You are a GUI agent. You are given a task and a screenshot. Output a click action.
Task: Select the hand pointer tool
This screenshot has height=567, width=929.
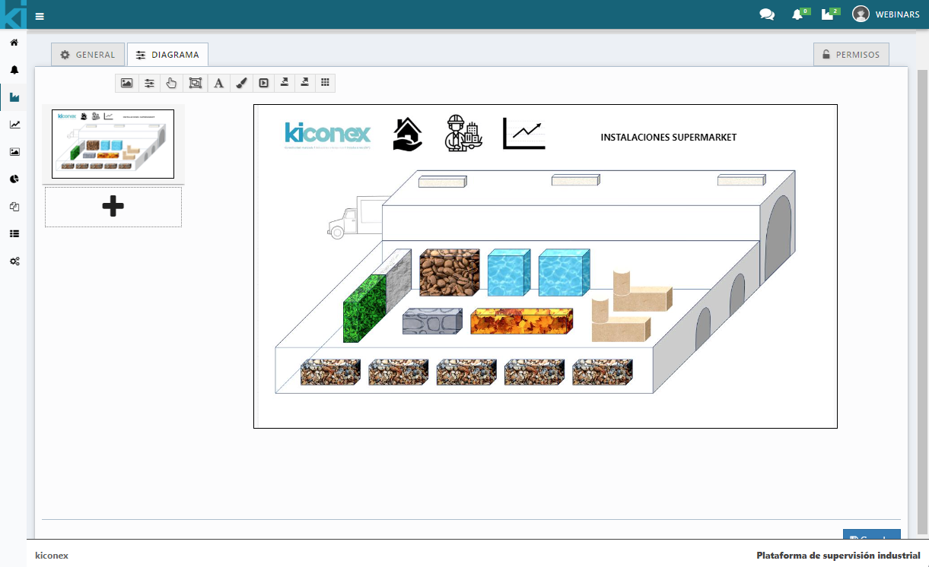171,84
